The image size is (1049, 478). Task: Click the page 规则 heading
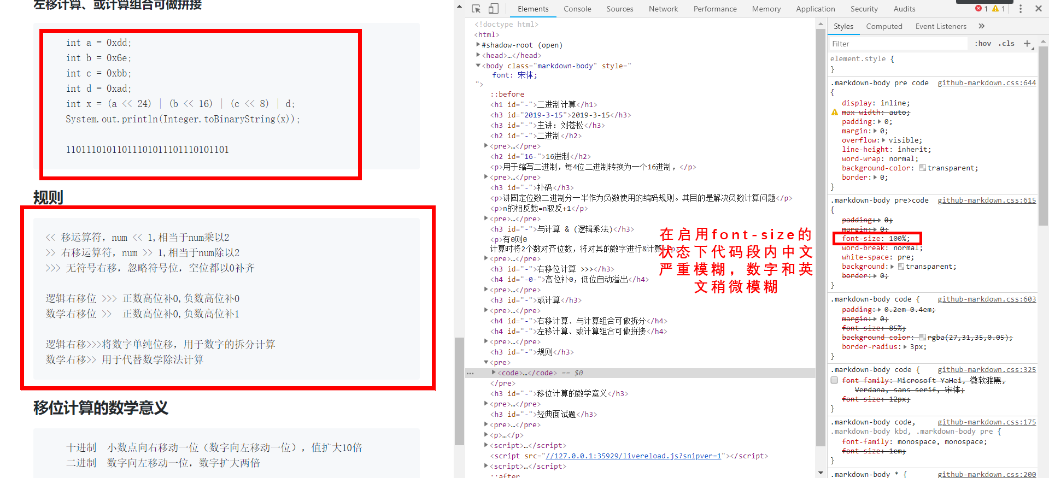(x=48, y=197)
